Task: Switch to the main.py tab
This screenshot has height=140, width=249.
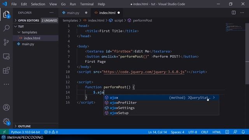Action: [x=73, y=13]
